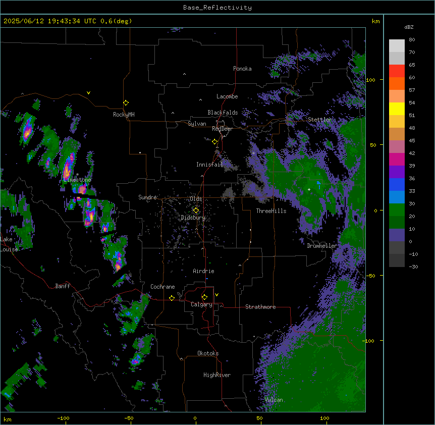Viewport: 435px width, 425px height.
Task: Click the Ponoka town label
Action: coord(242,69)
